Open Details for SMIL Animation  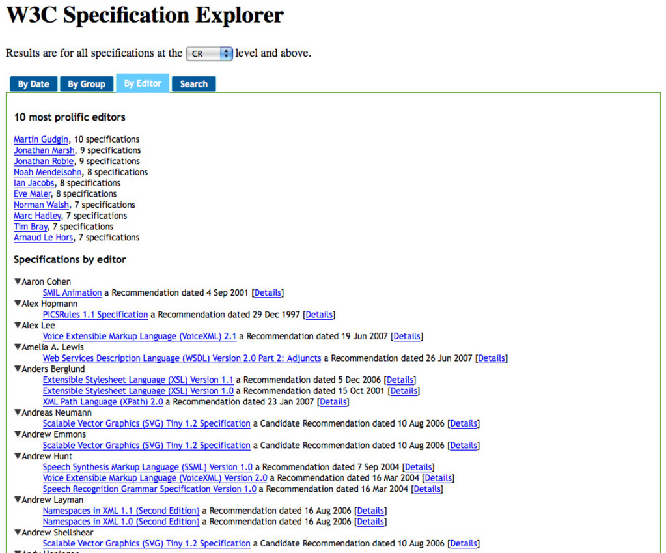point(268,293)
